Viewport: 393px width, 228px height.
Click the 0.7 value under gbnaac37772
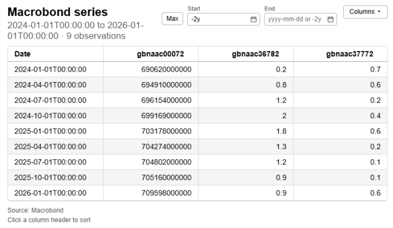[375, 69]
